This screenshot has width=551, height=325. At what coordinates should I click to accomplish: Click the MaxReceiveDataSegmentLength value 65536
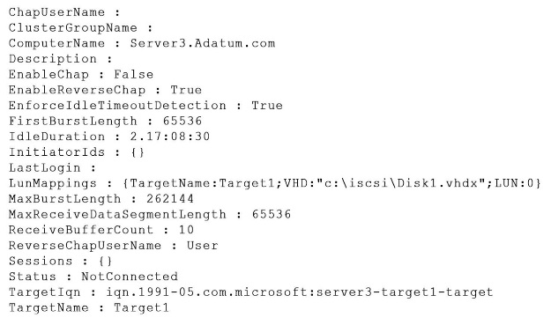click(x=272, y=214)
